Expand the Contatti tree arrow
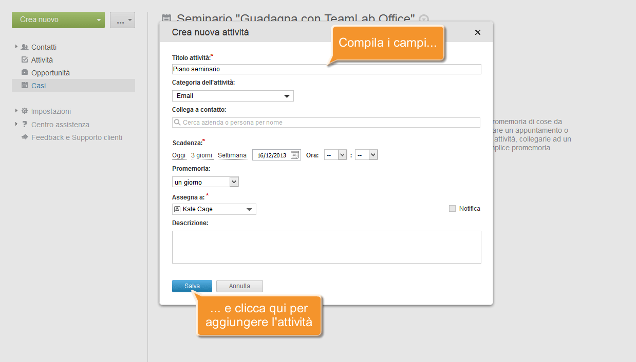Screen dimensions: 636x362 (16, 47)
